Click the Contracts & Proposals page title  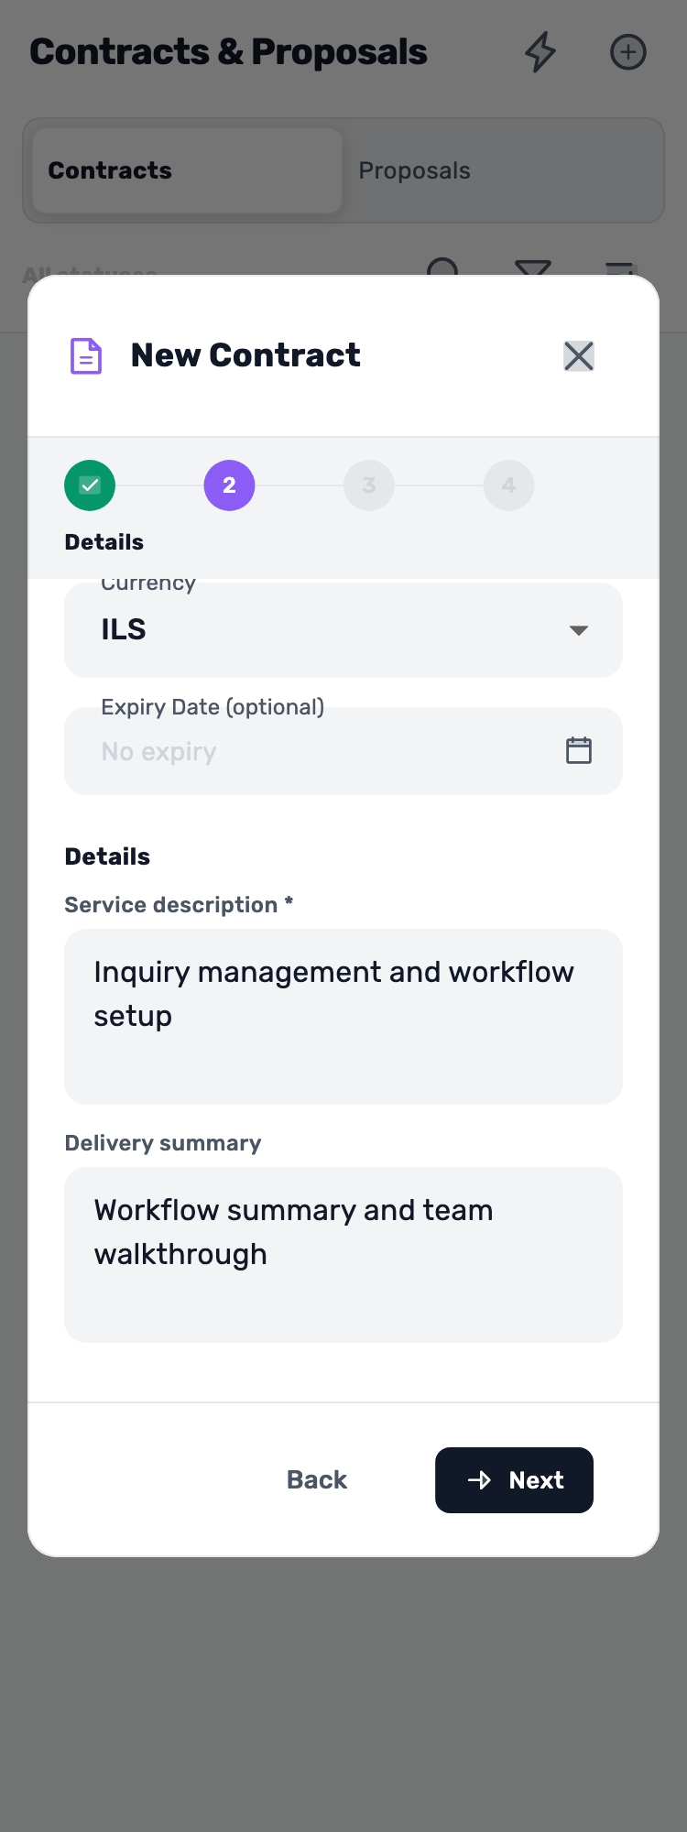(x=228, y=52)
